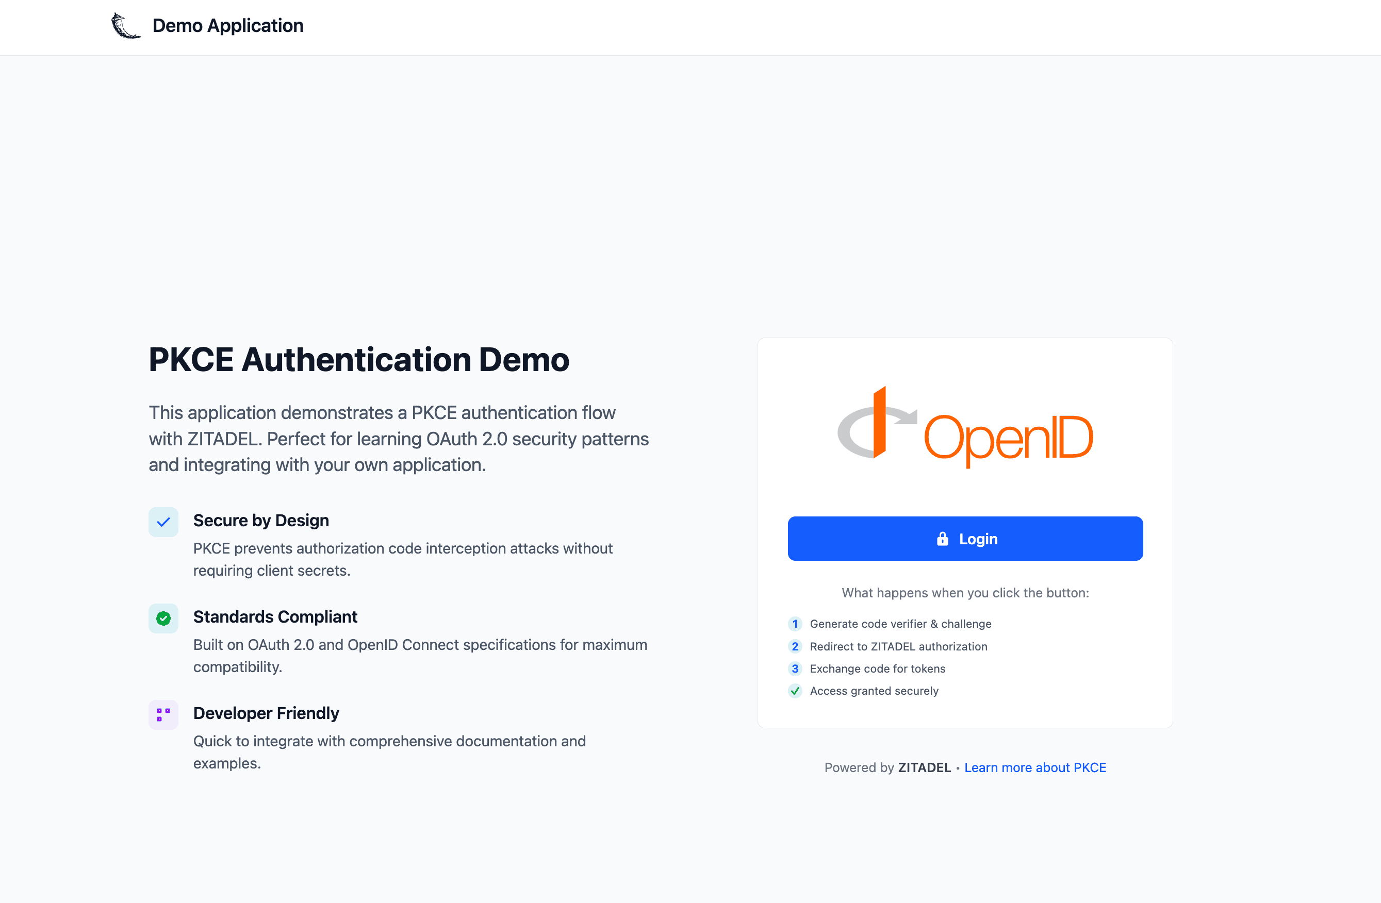Click the bold ZITADEL text in footer
Viewport: 1381px width, 903px height.
(x=924, y=767)
